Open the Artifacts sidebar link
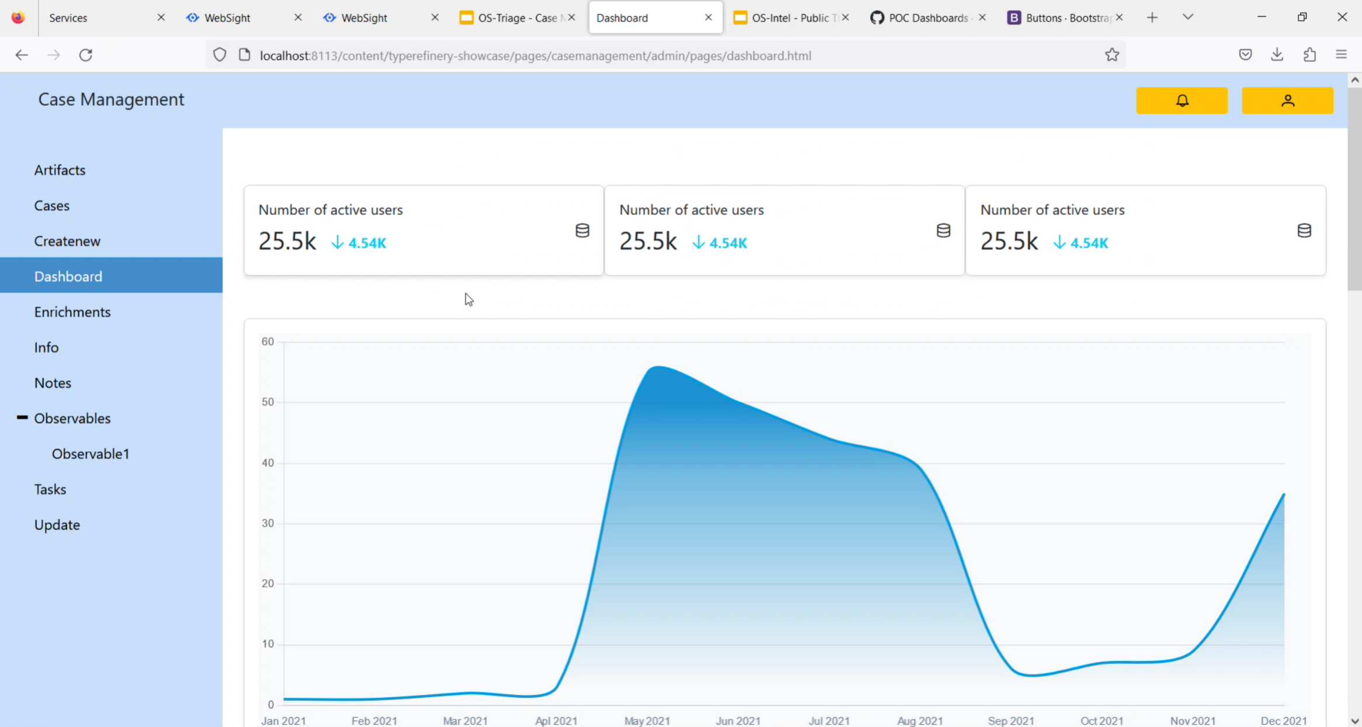The width and height of the screenshot is (1362, 727). (60, 170)
